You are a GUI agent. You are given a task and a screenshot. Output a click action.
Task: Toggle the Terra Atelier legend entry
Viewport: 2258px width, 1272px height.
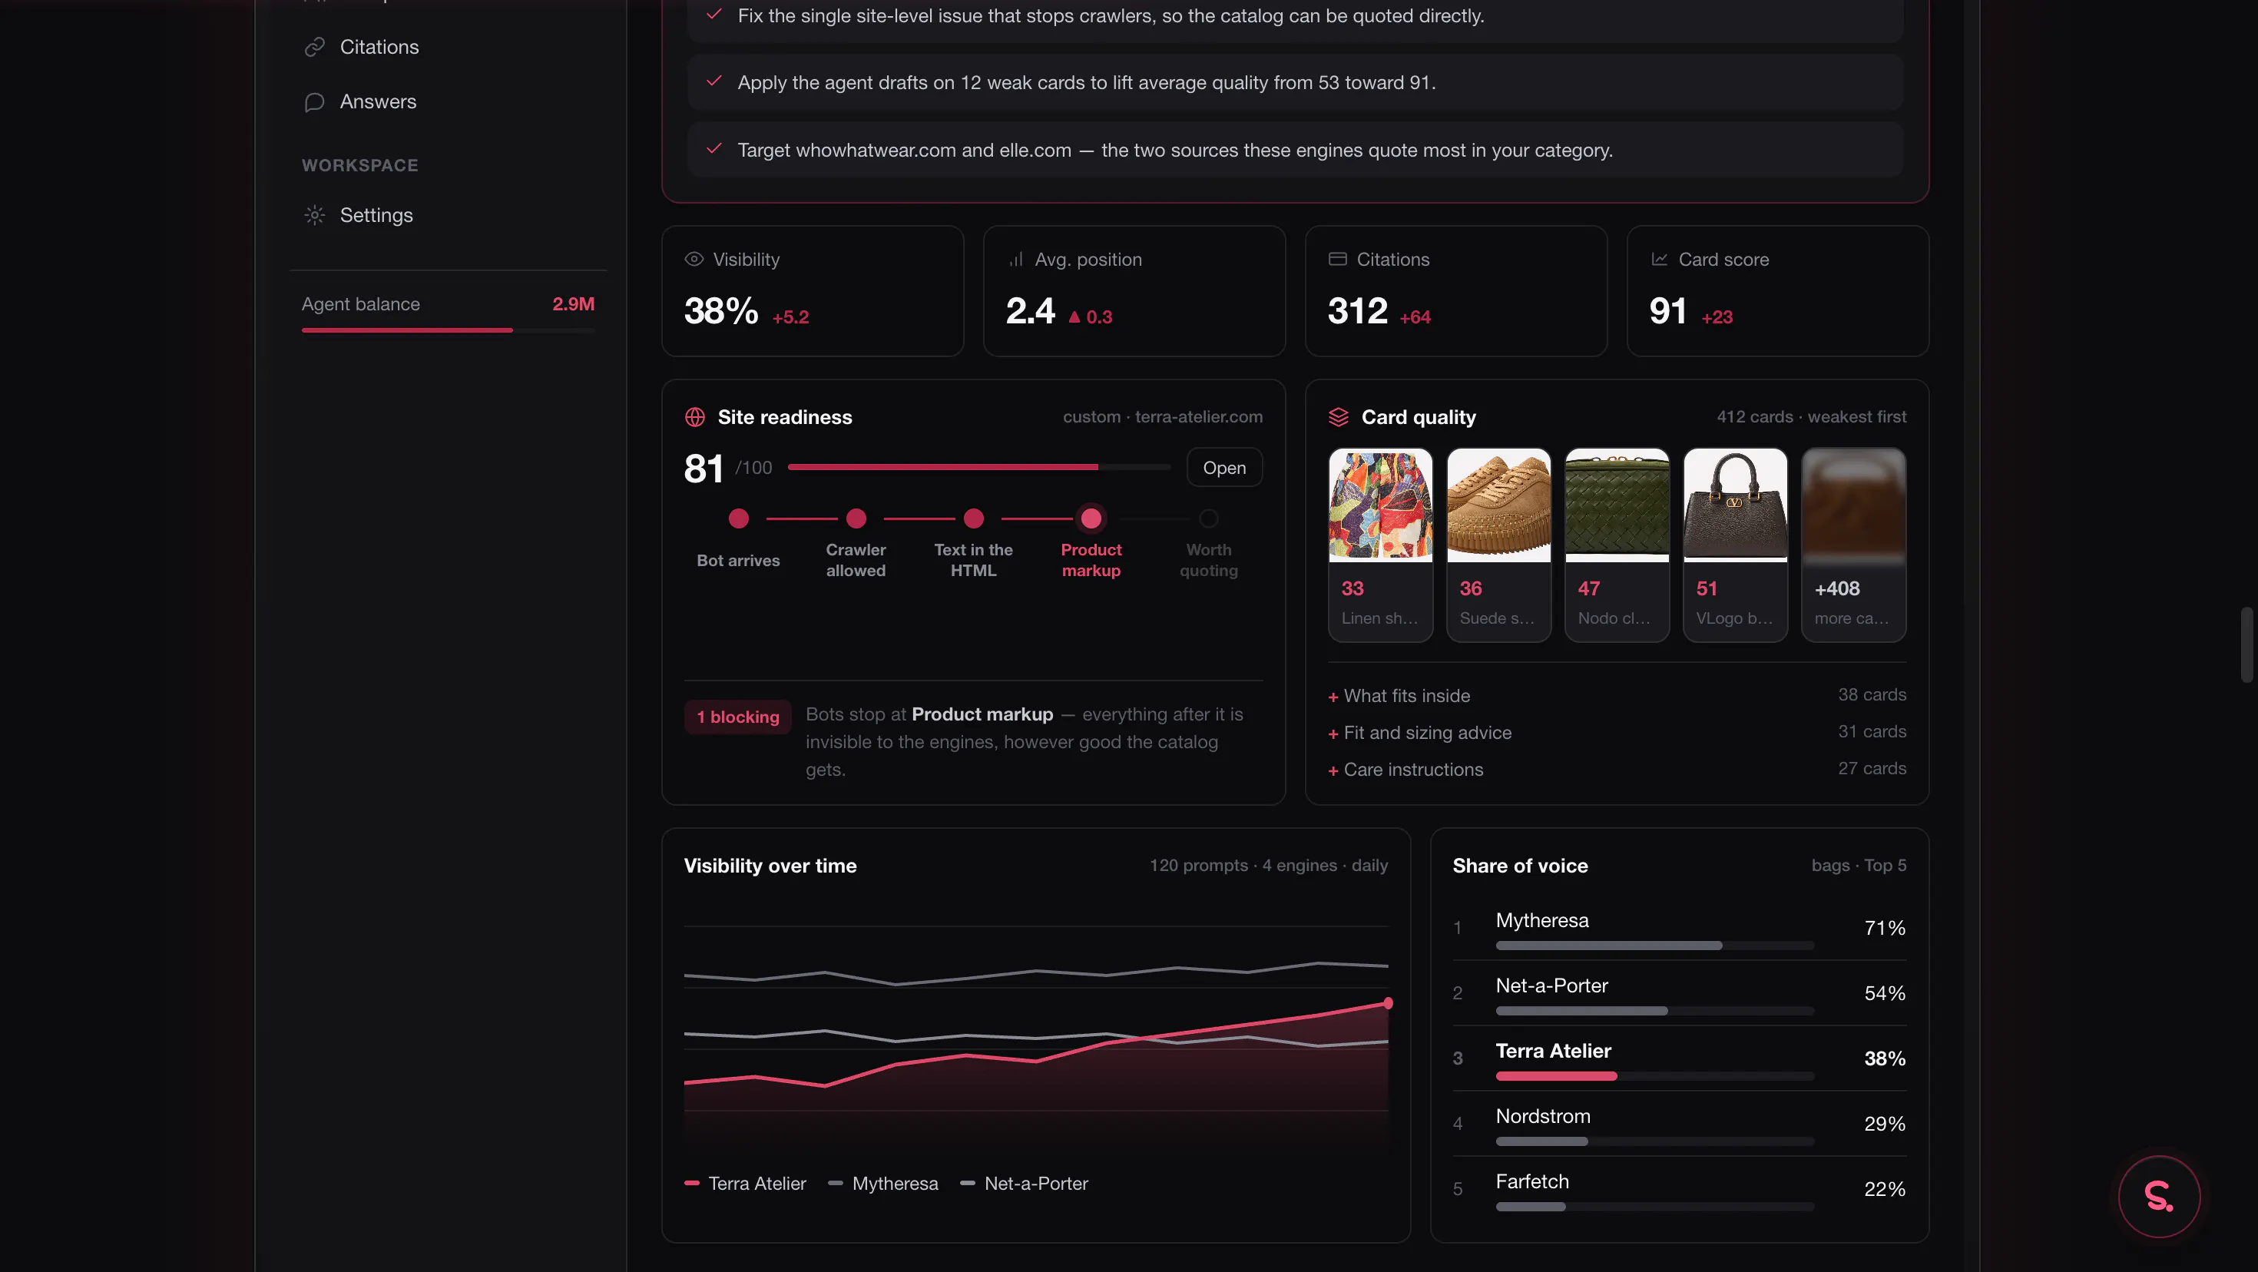point(745,1184)
